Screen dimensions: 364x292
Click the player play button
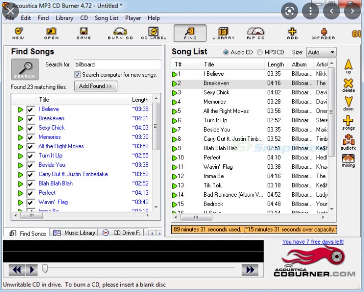32,270
